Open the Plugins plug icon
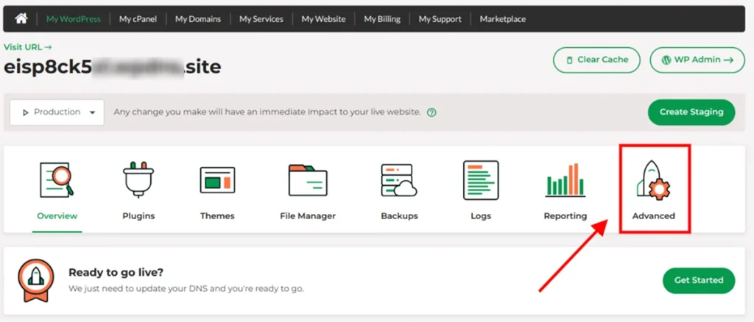The width and height of the screenshot is (754, 322). coord(138,179)
